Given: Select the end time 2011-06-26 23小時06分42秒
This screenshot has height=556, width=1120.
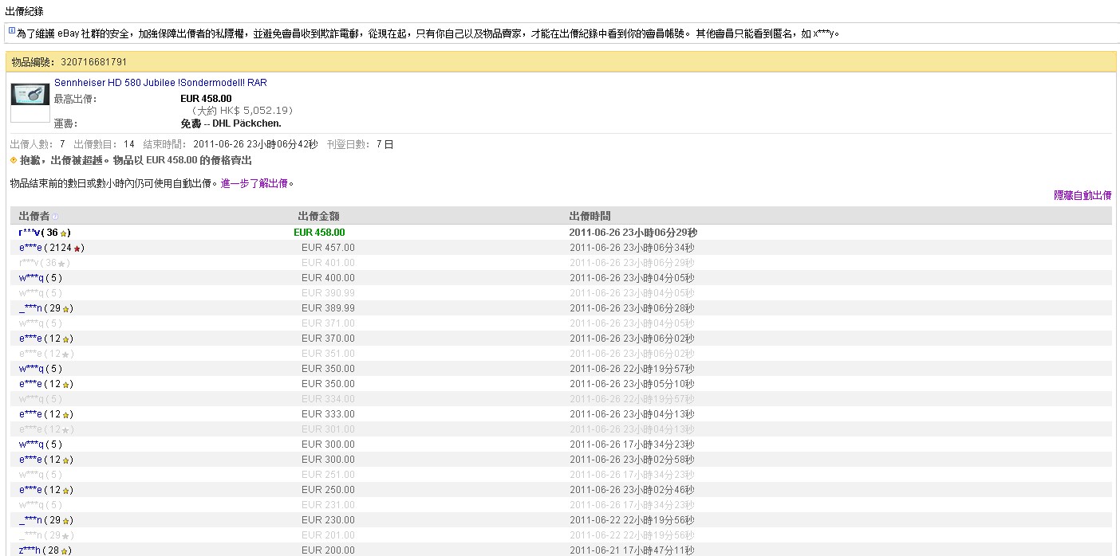Looking at the screenshot, I should pos(255,145).
